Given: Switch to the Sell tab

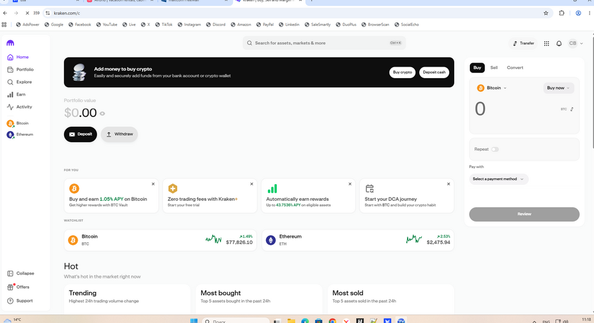Looking at the screenshot, I should (x=494, y=68).
